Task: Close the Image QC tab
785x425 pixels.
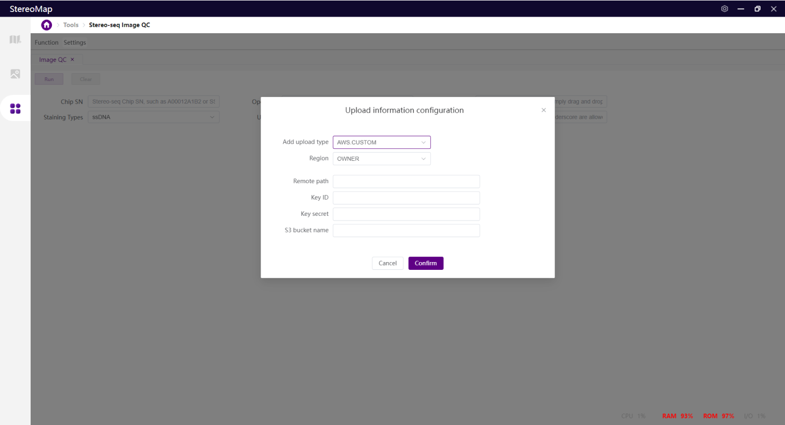Action: click(x=73, y=60)
